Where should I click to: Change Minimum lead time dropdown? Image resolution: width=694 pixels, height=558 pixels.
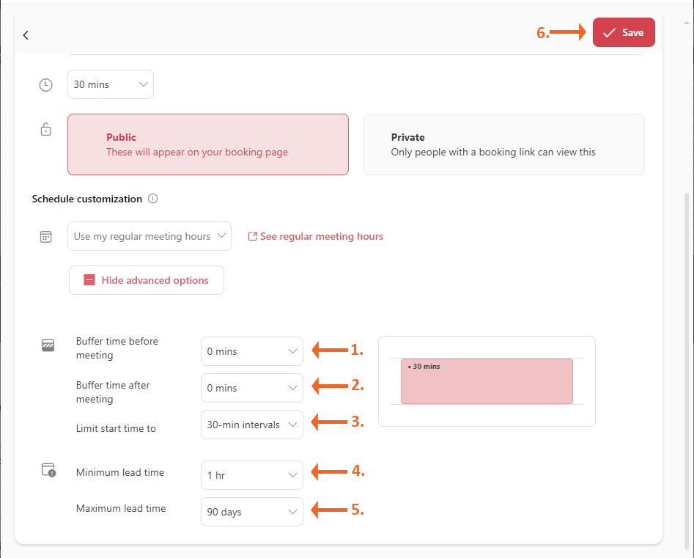point(251,475)
